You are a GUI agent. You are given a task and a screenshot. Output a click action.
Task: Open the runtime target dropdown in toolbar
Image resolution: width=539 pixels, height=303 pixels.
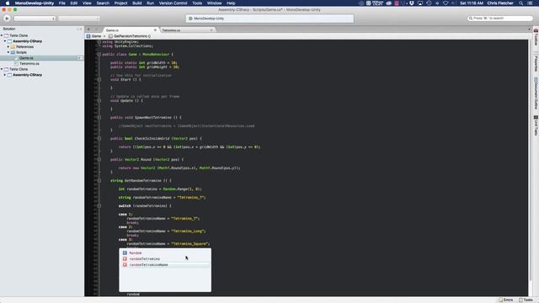click(x=78, y=19)
